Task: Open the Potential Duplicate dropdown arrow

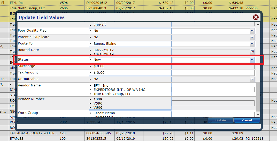Action: tap(252, 38)
